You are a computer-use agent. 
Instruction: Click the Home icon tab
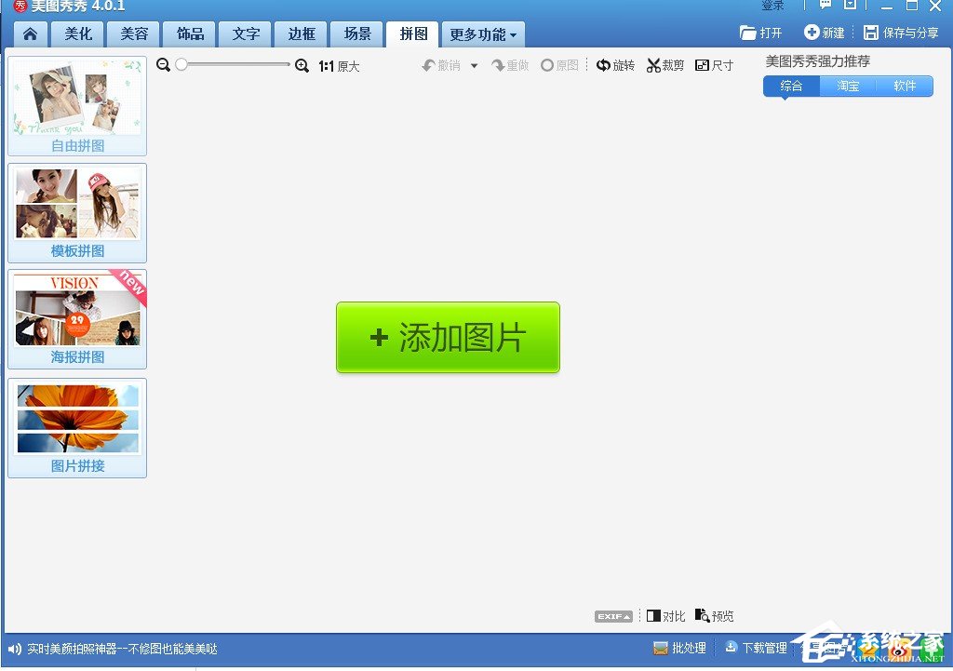pos(29,34)
